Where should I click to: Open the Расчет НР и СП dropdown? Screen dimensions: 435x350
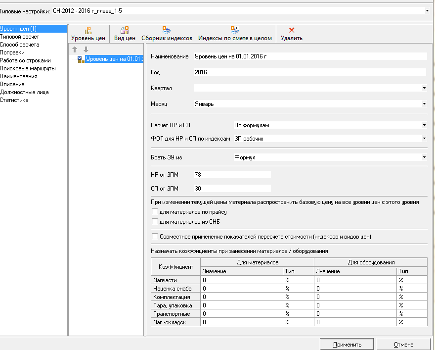click(424, 125)
